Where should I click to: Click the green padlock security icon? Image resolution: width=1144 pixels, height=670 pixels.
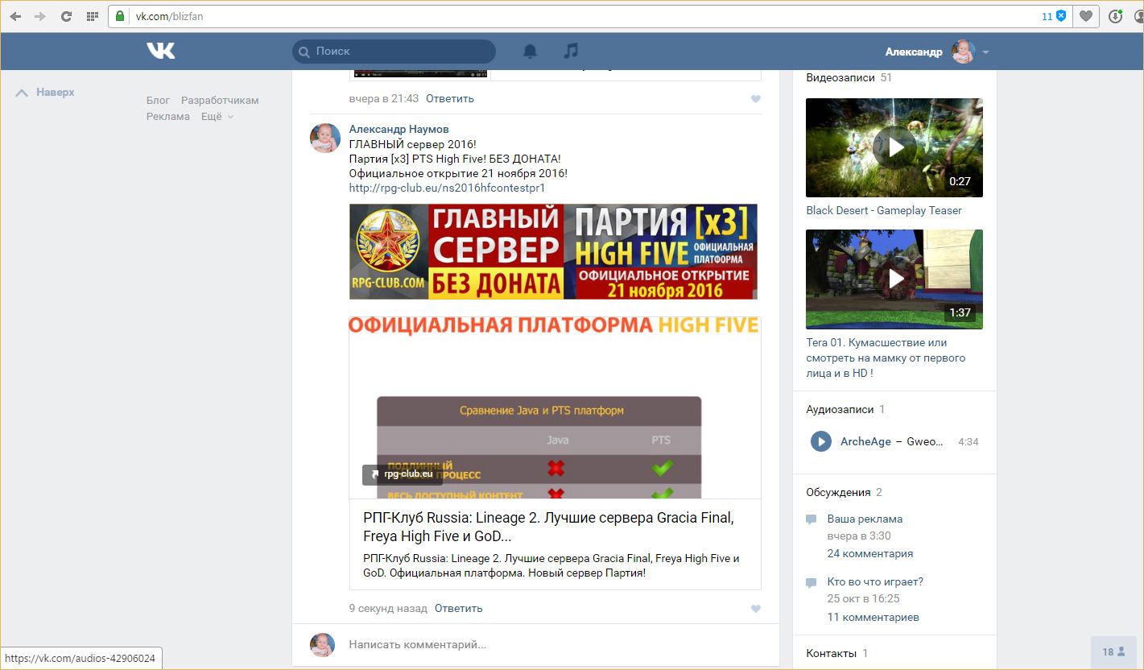point(121,16)
